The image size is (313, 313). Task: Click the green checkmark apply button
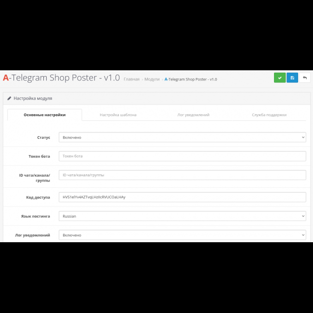pyautogui.click(x=280, y=78)
